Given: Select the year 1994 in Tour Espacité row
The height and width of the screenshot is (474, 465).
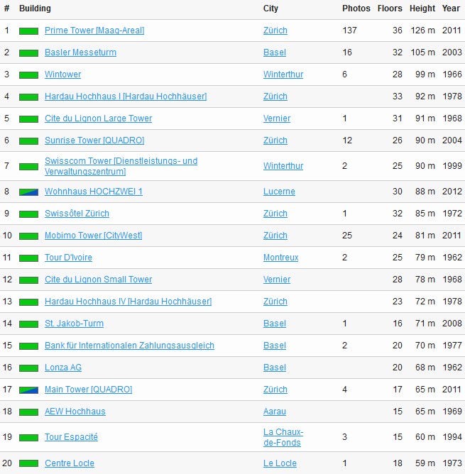Looking at the screenshot, I should click(x=452, y=437).
